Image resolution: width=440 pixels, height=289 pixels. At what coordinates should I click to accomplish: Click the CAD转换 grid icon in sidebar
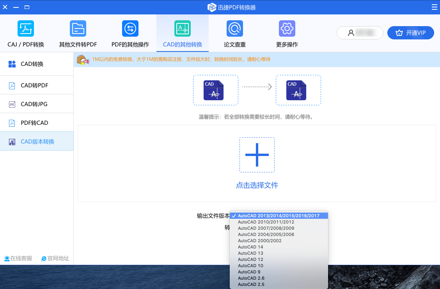coord(12,64)
